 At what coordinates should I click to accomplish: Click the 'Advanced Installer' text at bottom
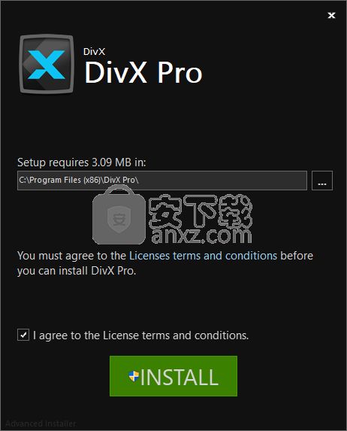[x=41, y=423]
